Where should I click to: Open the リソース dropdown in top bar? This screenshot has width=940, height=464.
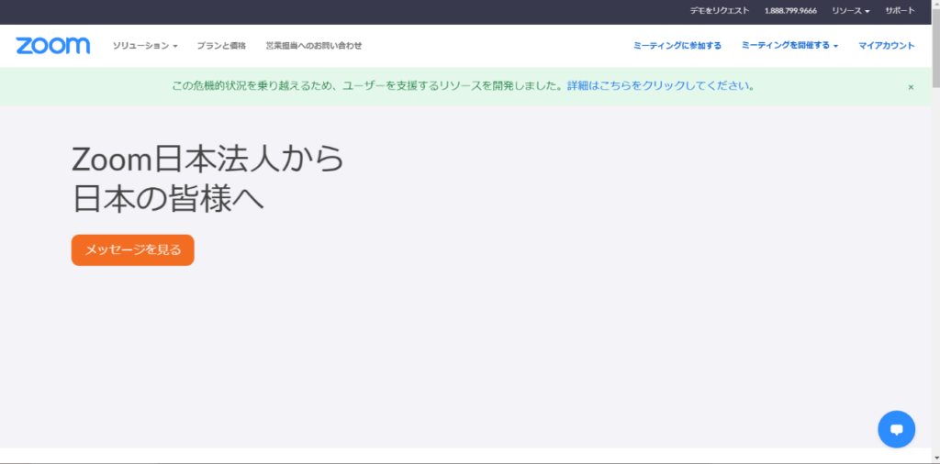point(850,11)
